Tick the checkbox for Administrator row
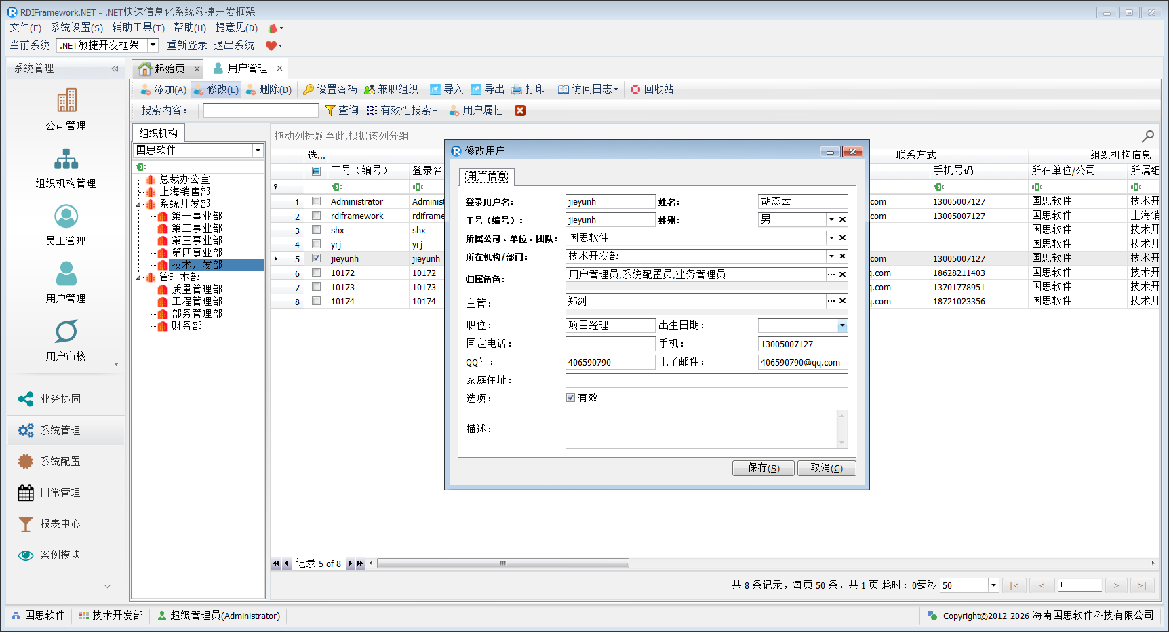The height and width of the screenshot is (632, 1169). (316, 201)
